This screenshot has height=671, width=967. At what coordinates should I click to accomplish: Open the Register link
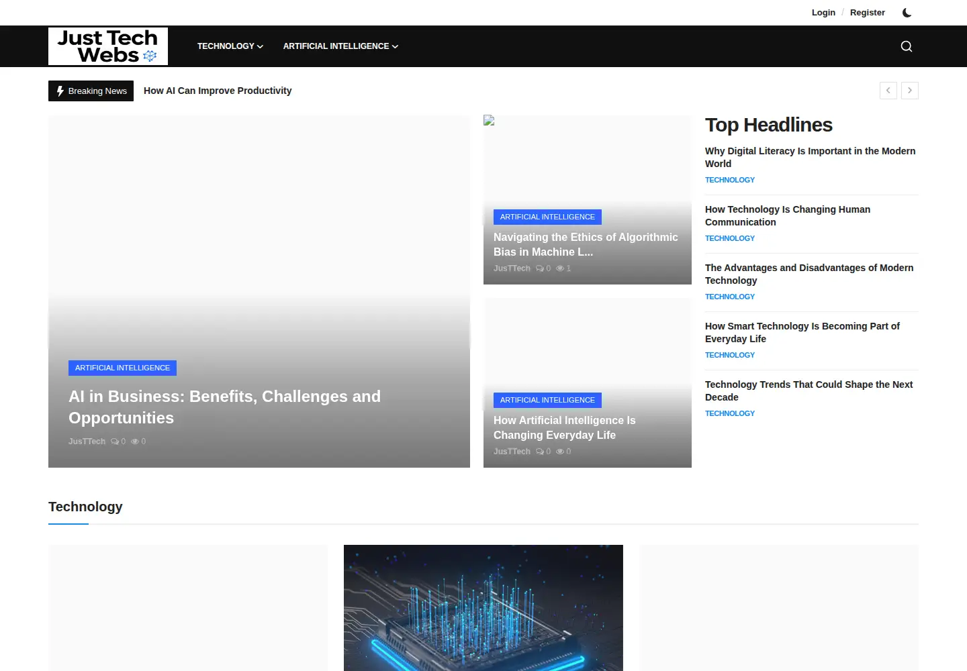click(x=868, y=13)
